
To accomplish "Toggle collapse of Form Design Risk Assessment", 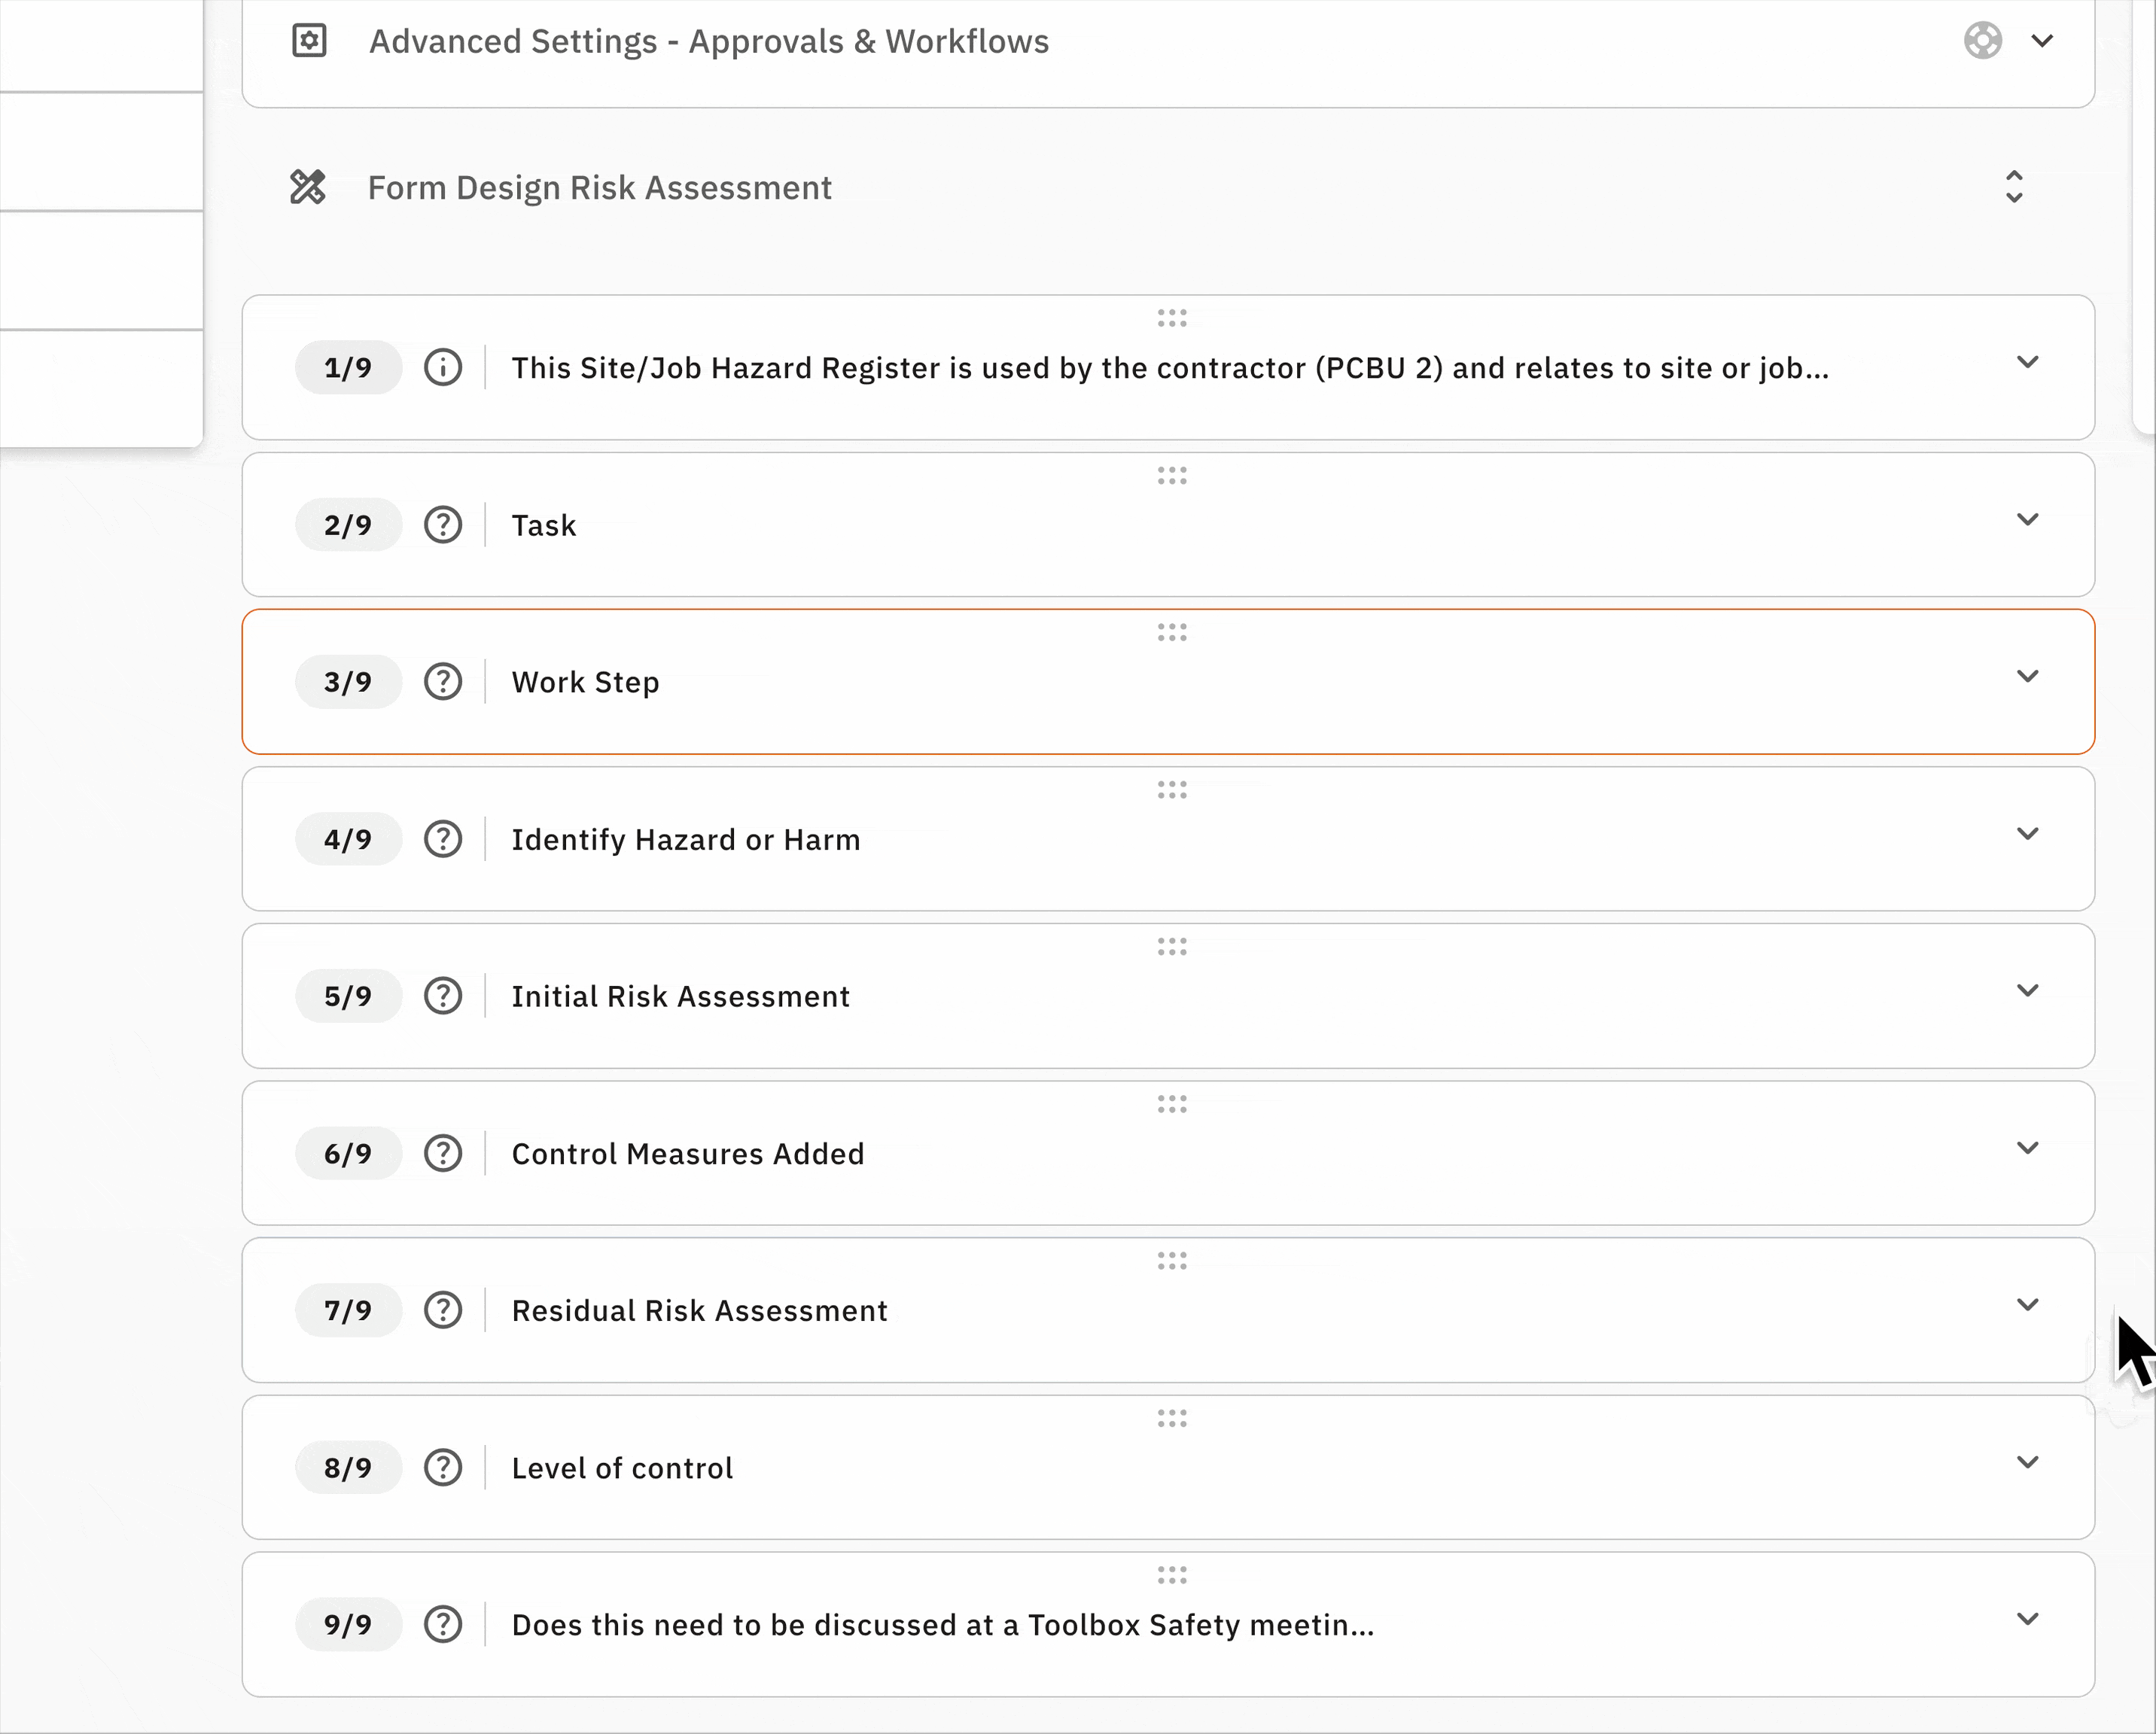I will (x=2014, y=187).
